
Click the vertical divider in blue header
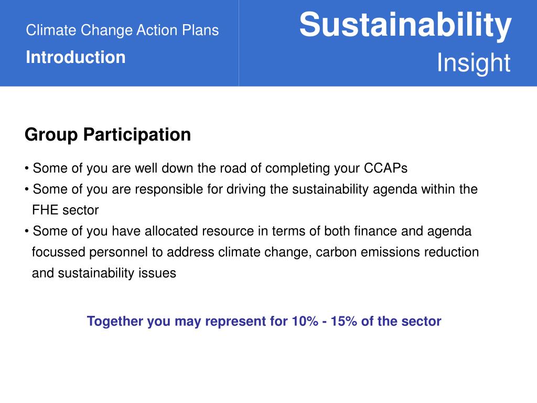click(239, 43)
